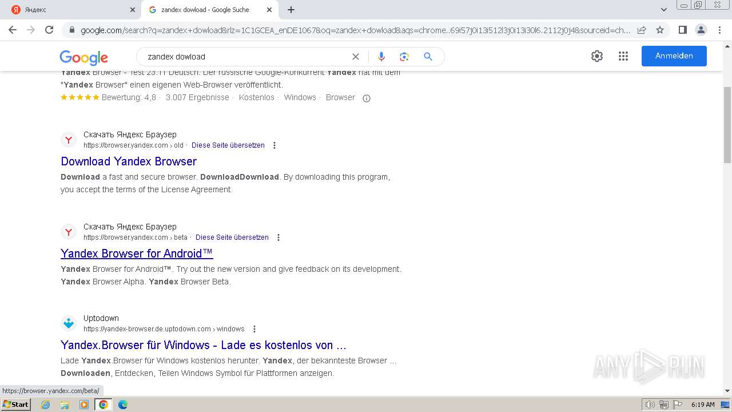Viewport: 732px width, 412px height.
Task: Click scrollbar down arrow
Action: [727, 391]
